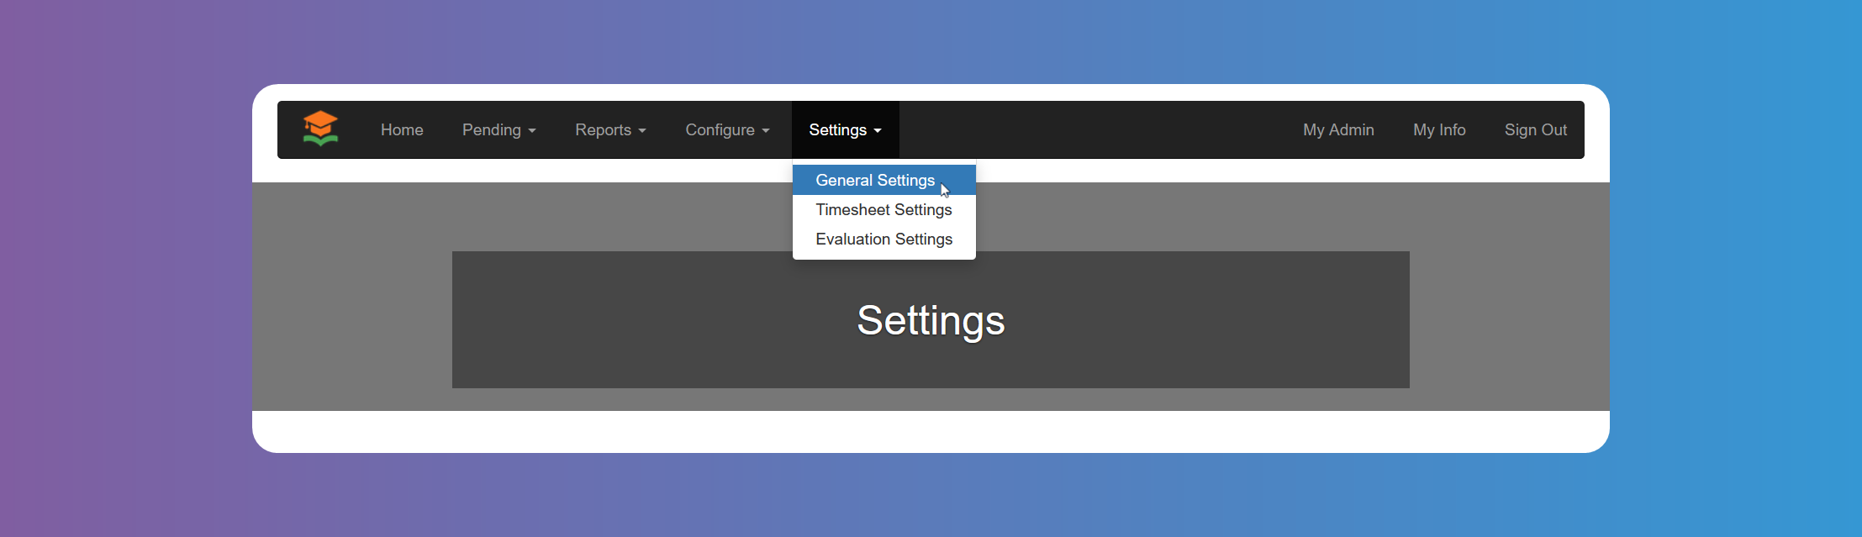Go to My Info
The image size is (1862, 537).
pyautogui.click(x=1439, y=130)
